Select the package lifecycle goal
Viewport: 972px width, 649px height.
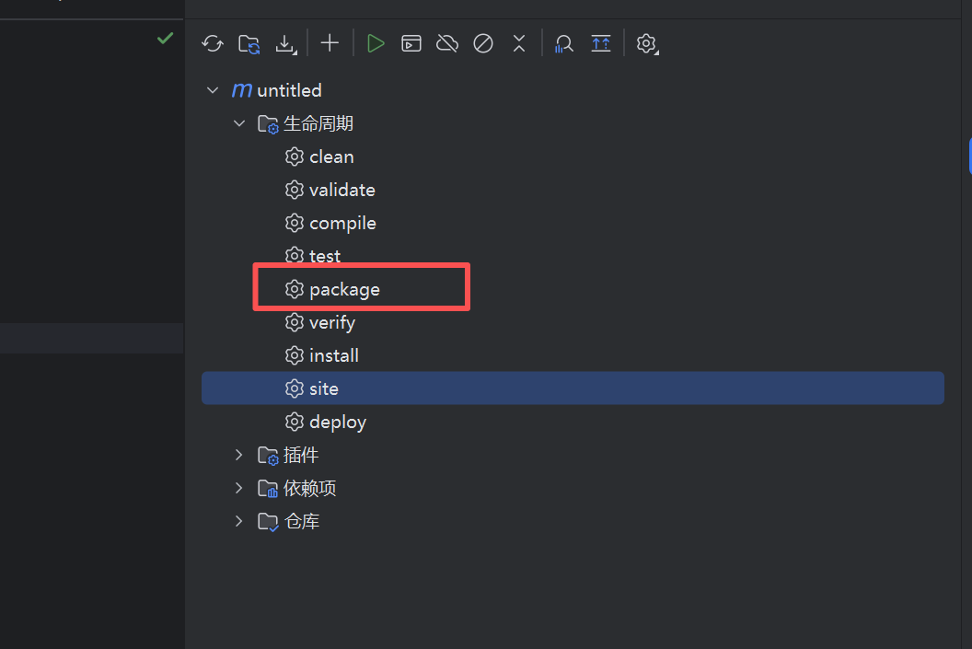(344, 289)
